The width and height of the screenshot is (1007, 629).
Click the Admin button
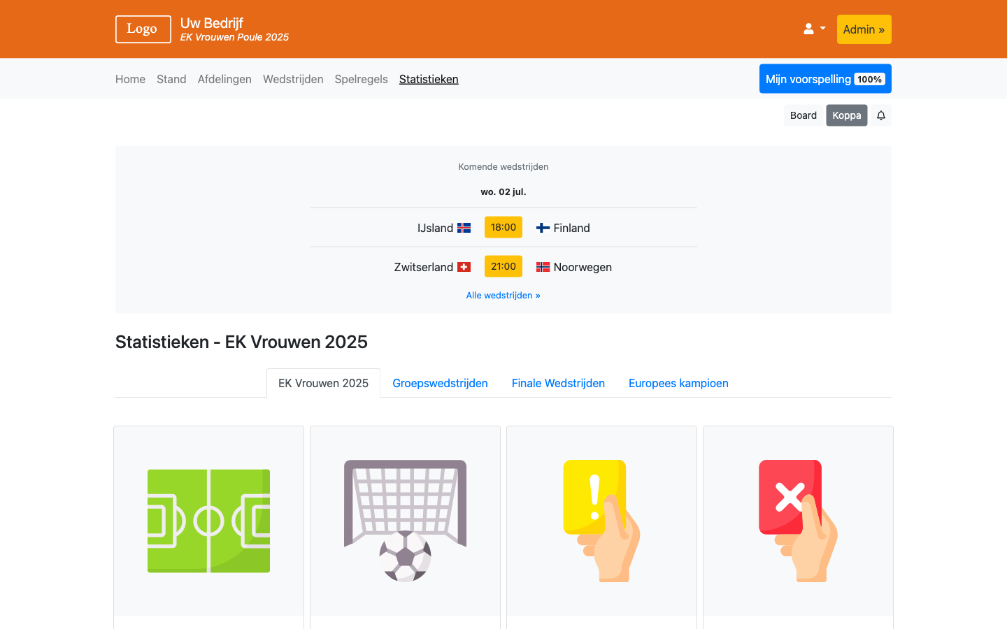pos(864,29)
